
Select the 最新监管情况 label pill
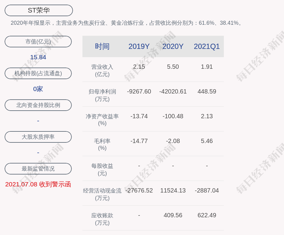pos(38,169)
